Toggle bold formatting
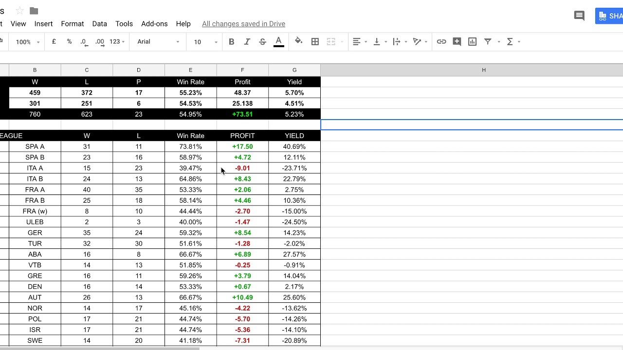The height and width of the screenshot is (350, 623). 231,42
